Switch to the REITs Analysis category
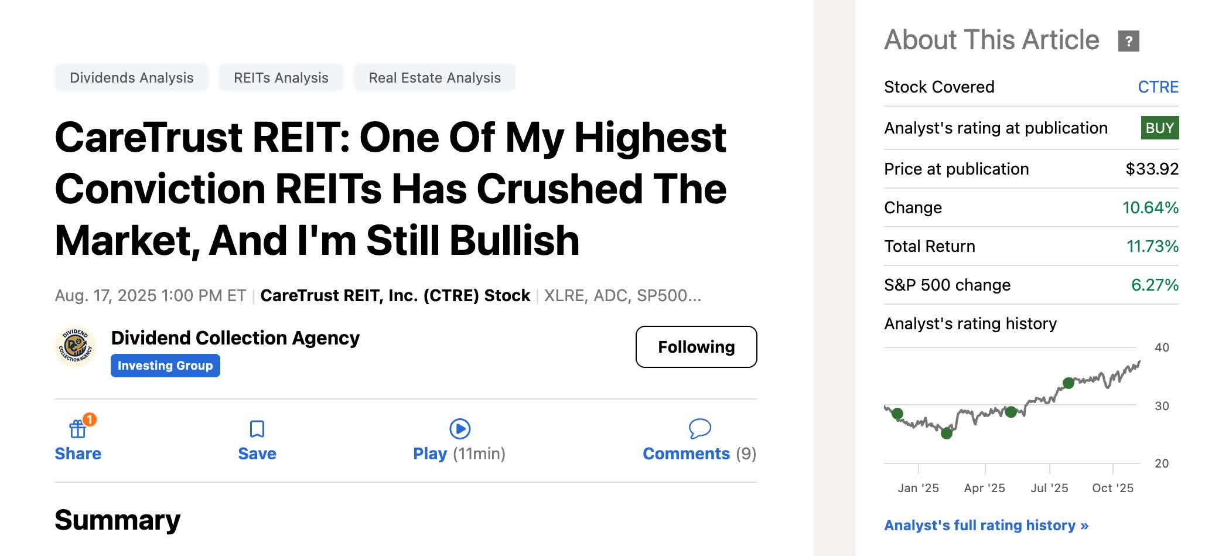This screenshot has height=556, width=1205. click(281, 77)
